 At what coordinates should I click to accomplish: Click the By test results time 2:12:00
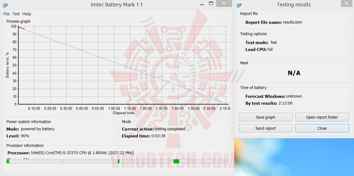click(285, 103)
